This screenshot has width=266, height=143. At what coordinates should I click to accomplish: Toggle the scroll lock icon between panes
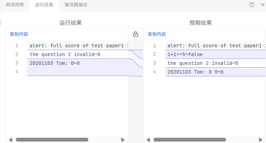pos(136,34)
